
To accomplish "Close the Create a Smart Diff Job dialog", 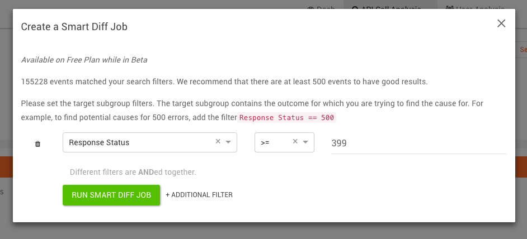I will (501, 23).
